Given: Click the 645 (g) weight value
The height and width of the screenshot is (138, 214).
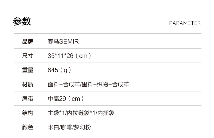Looking at the screenshot, I should pyautogui.click(x=59, y=70).
